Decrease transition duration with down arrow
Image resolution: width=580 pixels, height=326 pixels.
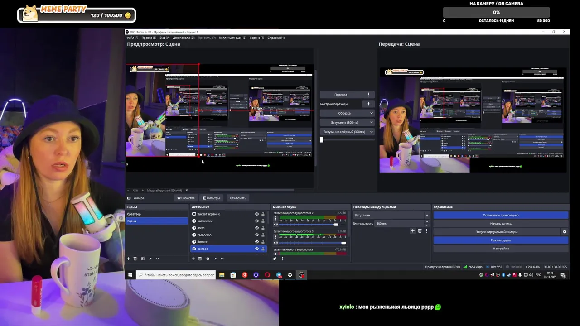tap(426, 225)
